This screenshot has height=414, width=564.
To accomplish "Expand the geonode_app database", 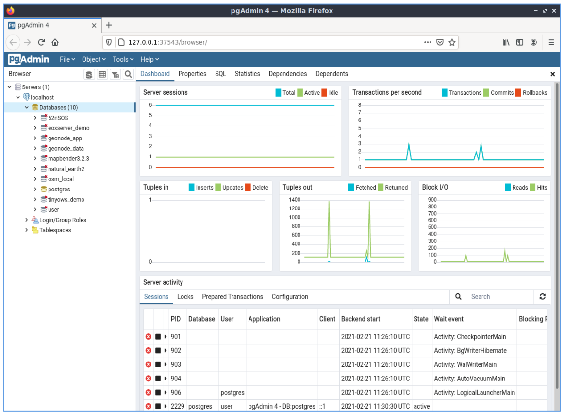I will pyautogui.click(x=35, y=138).
